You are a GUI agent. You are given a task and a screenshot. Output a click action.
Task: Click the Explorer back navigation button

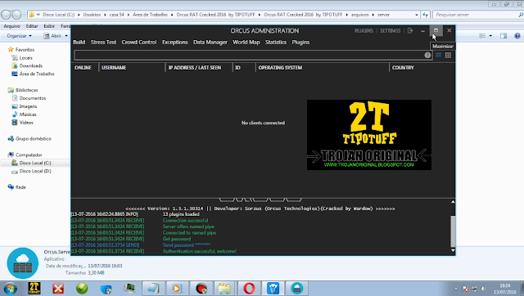(x=6, y=15)
